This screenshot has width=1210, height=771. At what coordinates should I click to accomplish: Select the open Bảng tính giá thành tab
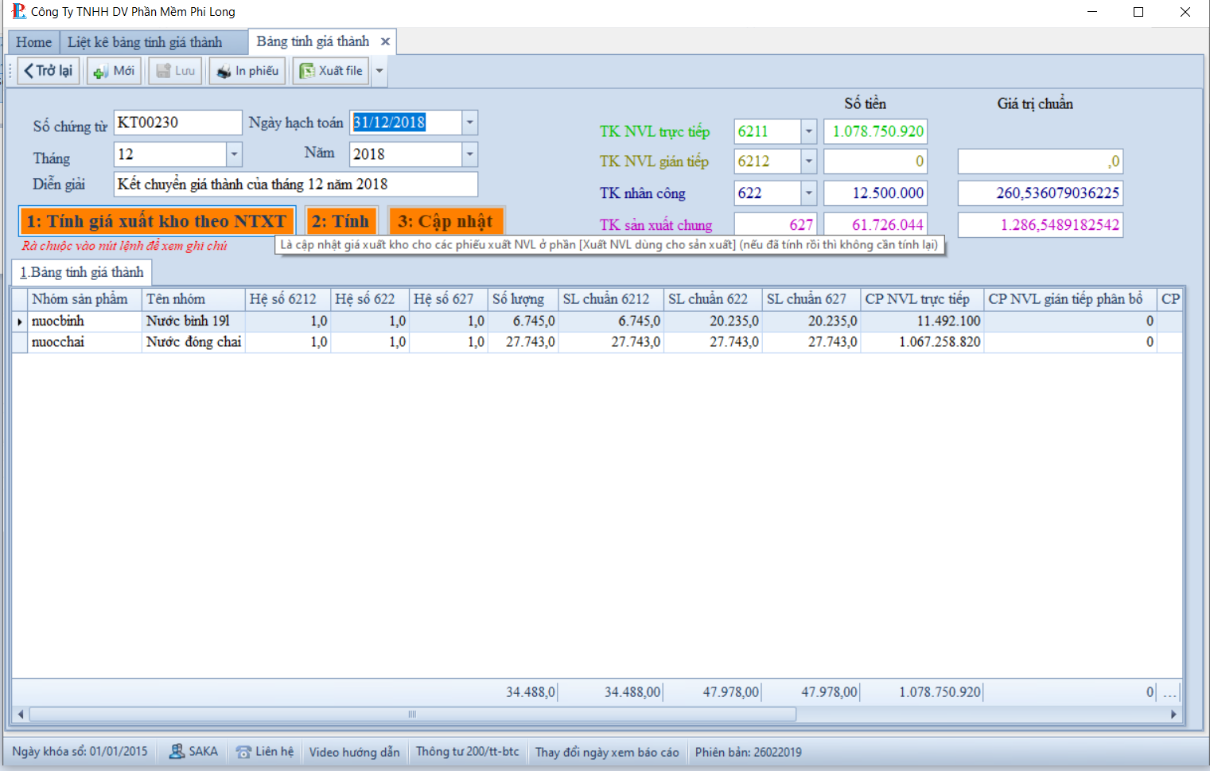tap(313, 41)
